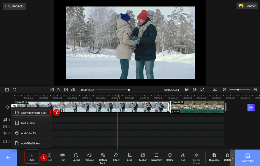Open the Speed tool
Image resolution: width=260 pixels, height=166 pixels.
coord(76,157)
